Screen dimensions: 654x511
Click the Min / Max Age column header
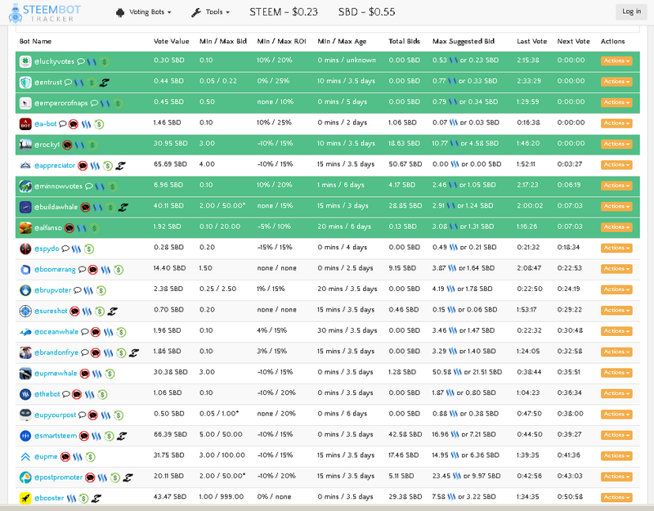[x=342, y=42]
